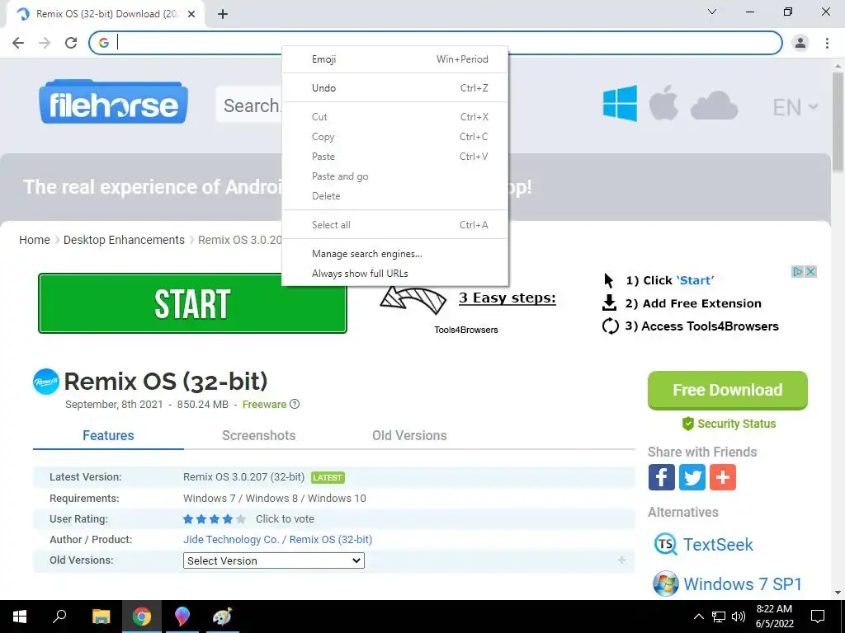Choose Select all from the context menu
The width and height of the screenshot is (845, 633).
pos(395,225)
